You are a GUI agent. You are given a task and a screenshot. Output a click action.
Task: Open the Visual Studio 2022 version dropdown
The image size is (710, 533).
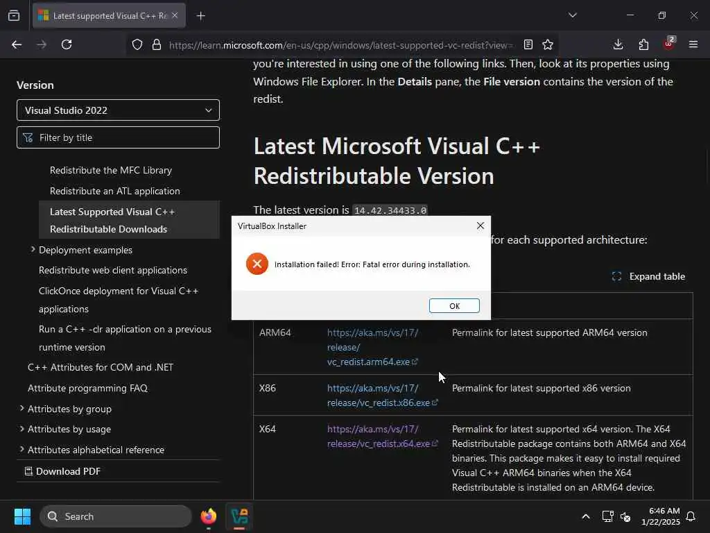(118, 110)
